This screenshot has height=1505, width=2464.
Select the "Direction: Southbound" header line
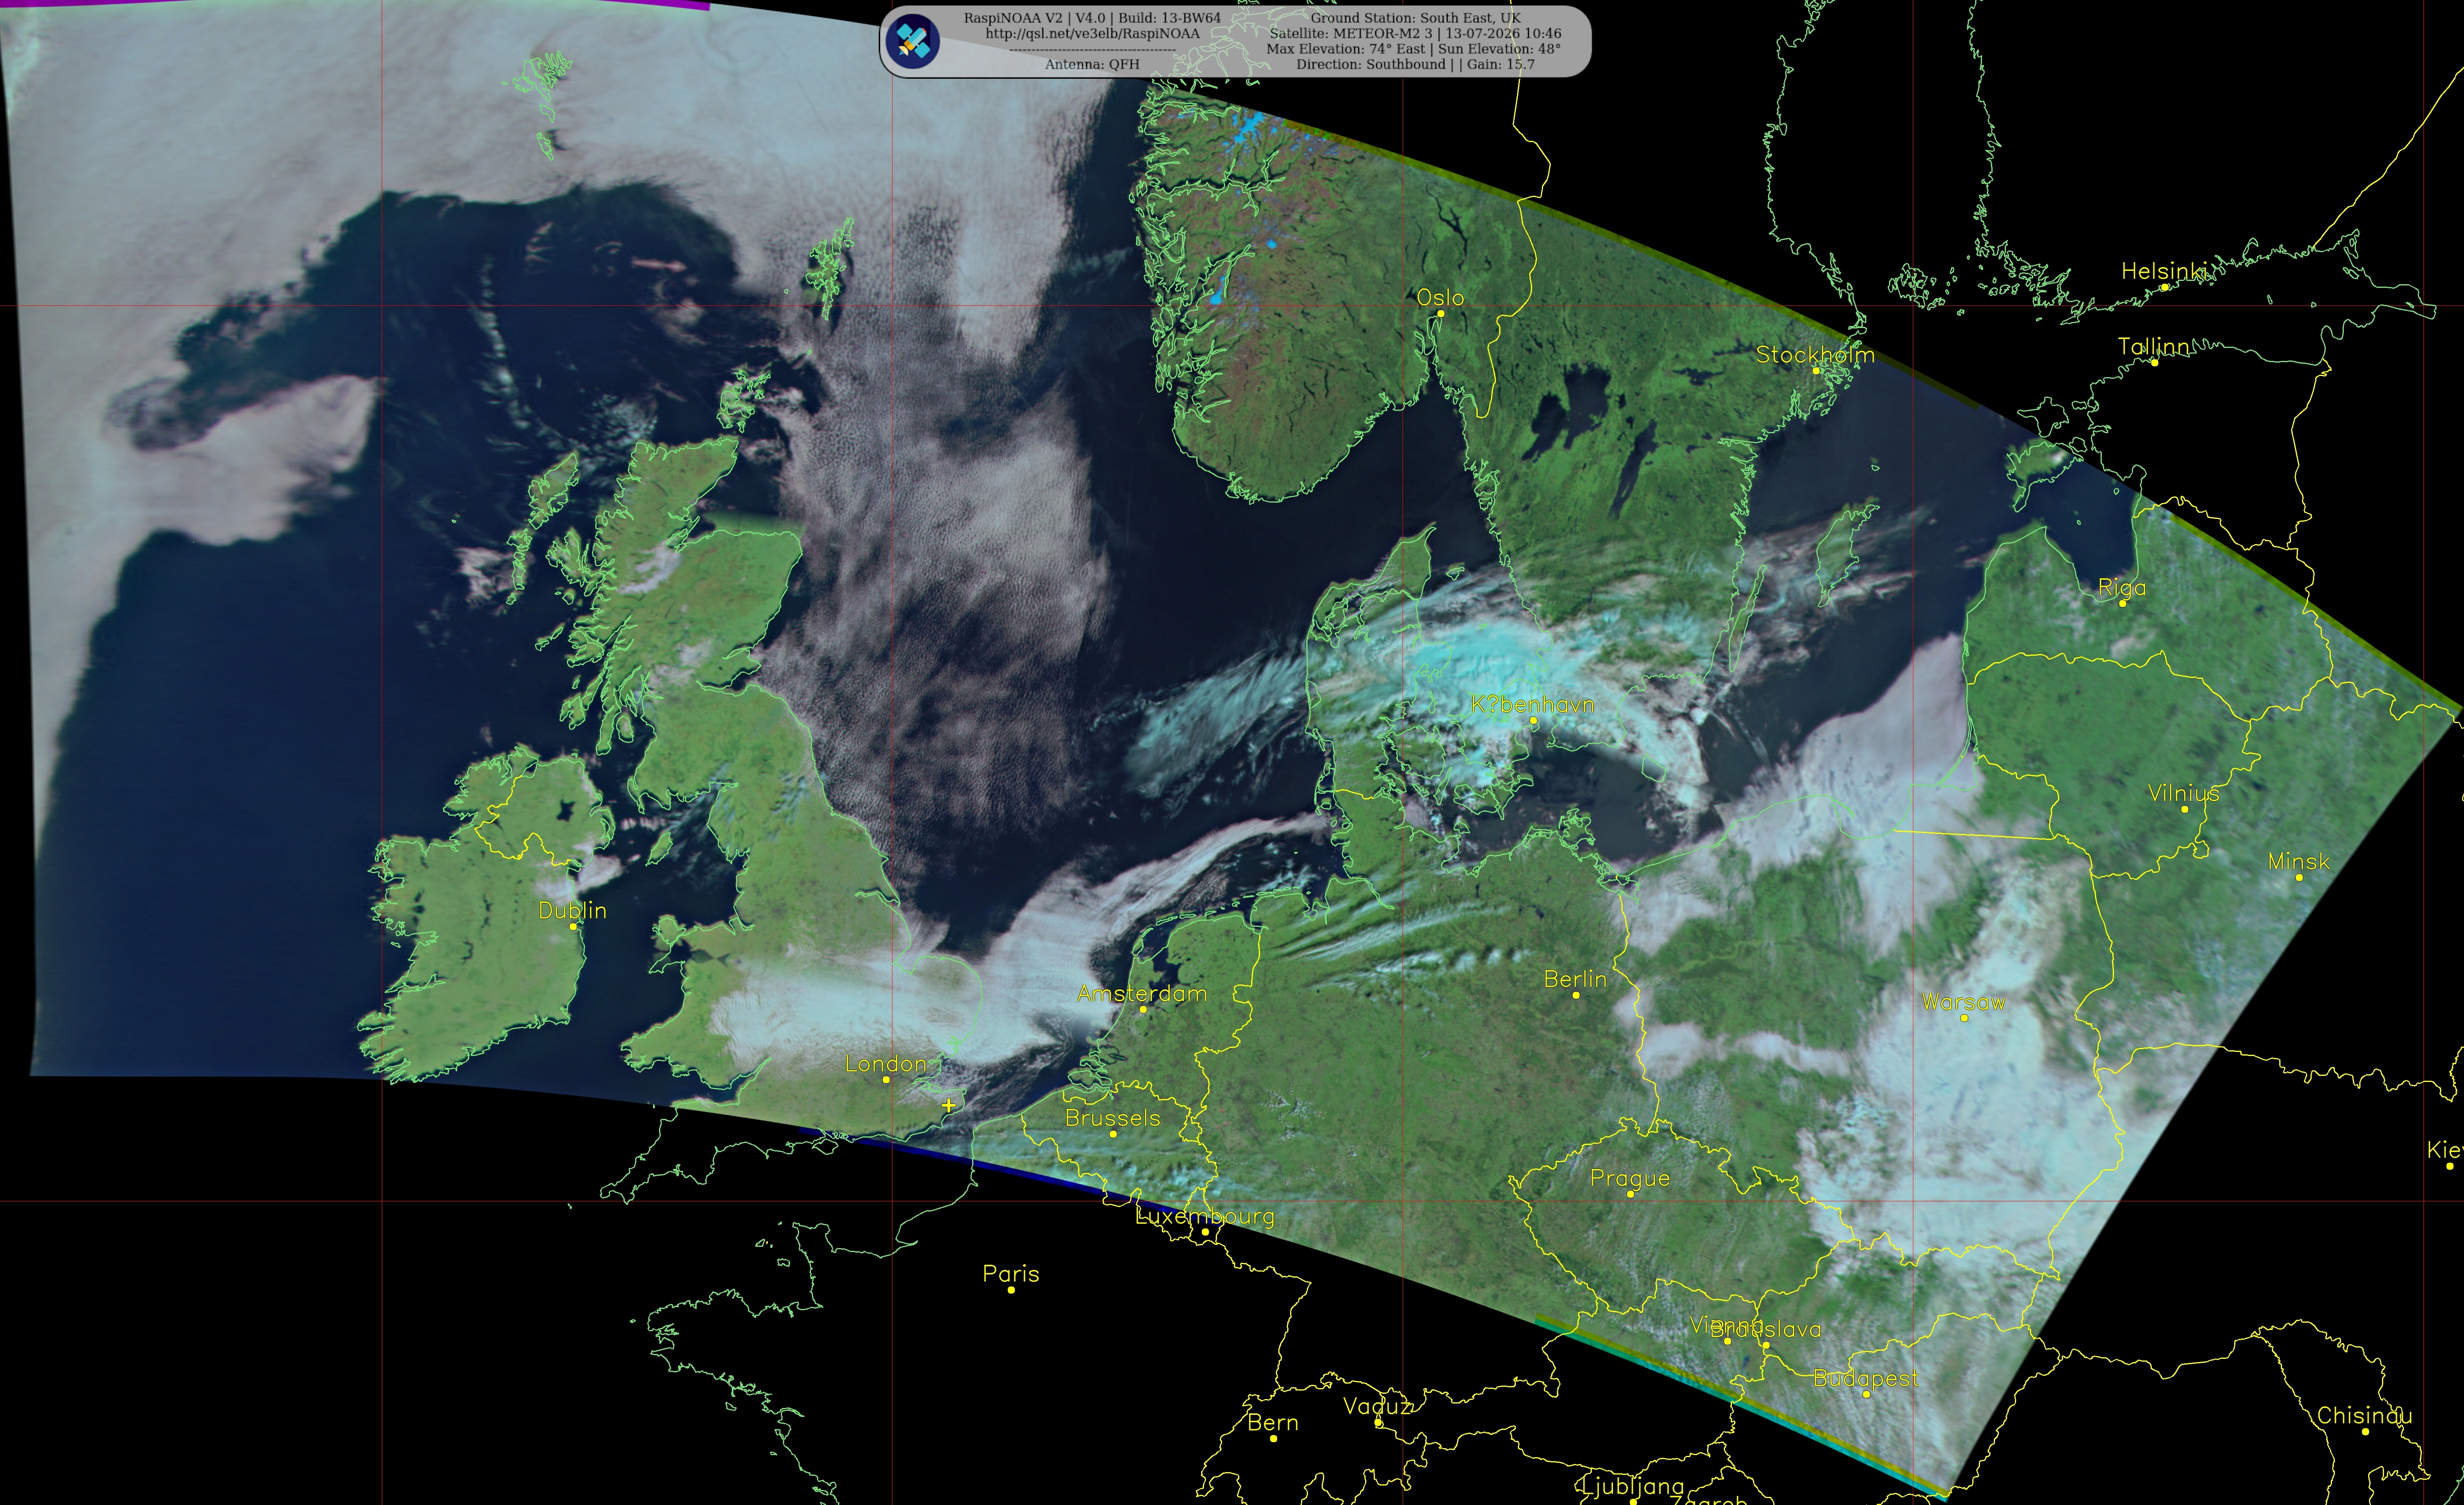pyautogui.click(x=1415, y=64)
